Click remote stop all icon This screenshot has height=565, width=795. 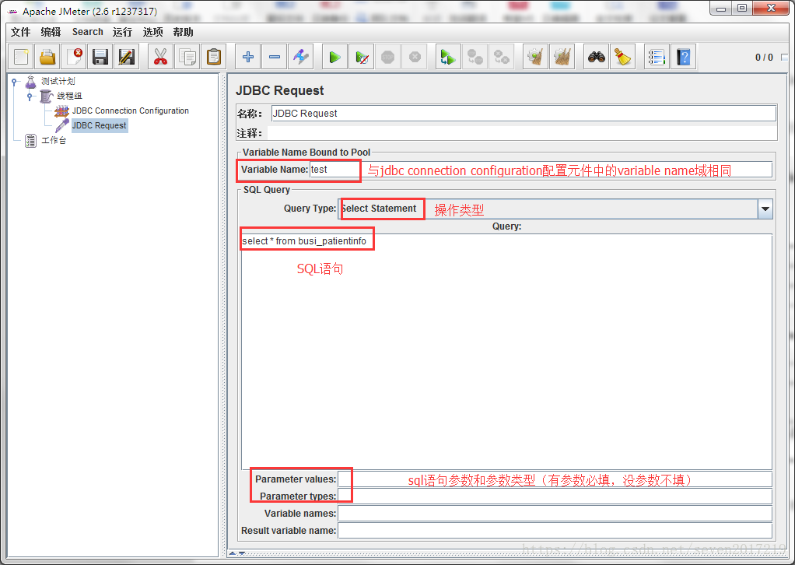[475, 57]
